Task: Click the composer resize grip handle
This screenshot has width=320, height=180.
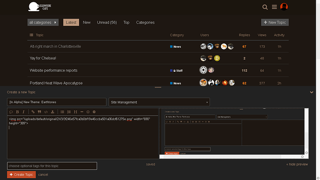Action: [x=158, y=87]
